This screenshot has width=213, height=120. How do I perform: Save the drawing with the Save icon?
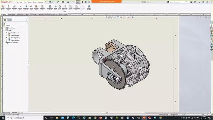pos(63,2)
